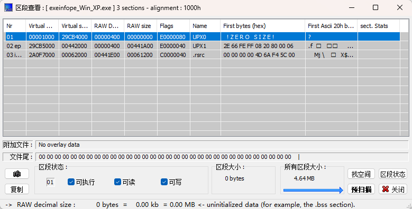
Task: Click the RAW Data offset column header
Action: pos(108,26)
